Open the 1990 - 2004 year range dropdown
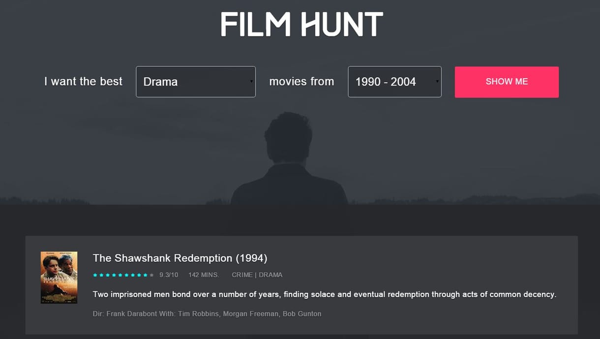 click(394, 82)
